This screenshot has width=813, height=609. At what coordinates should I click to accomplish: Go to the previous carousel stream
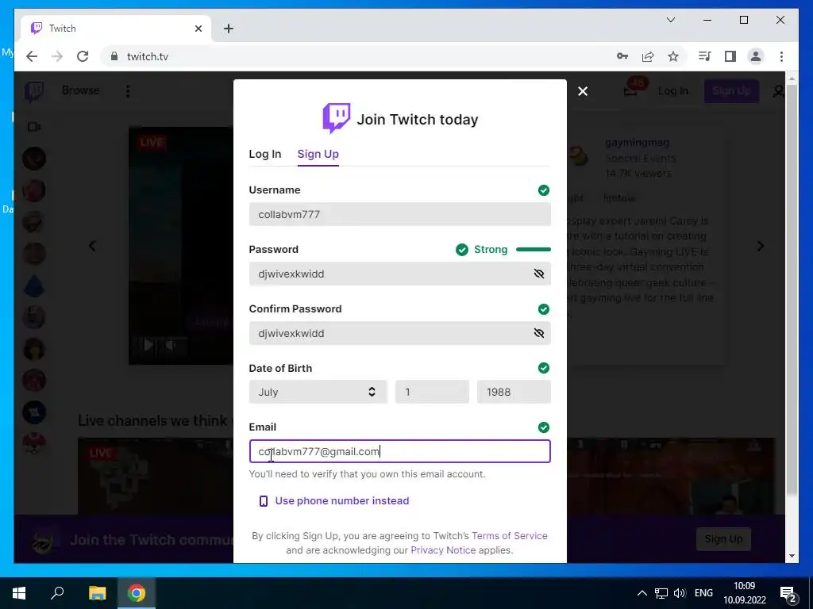[x=92, y=246]
